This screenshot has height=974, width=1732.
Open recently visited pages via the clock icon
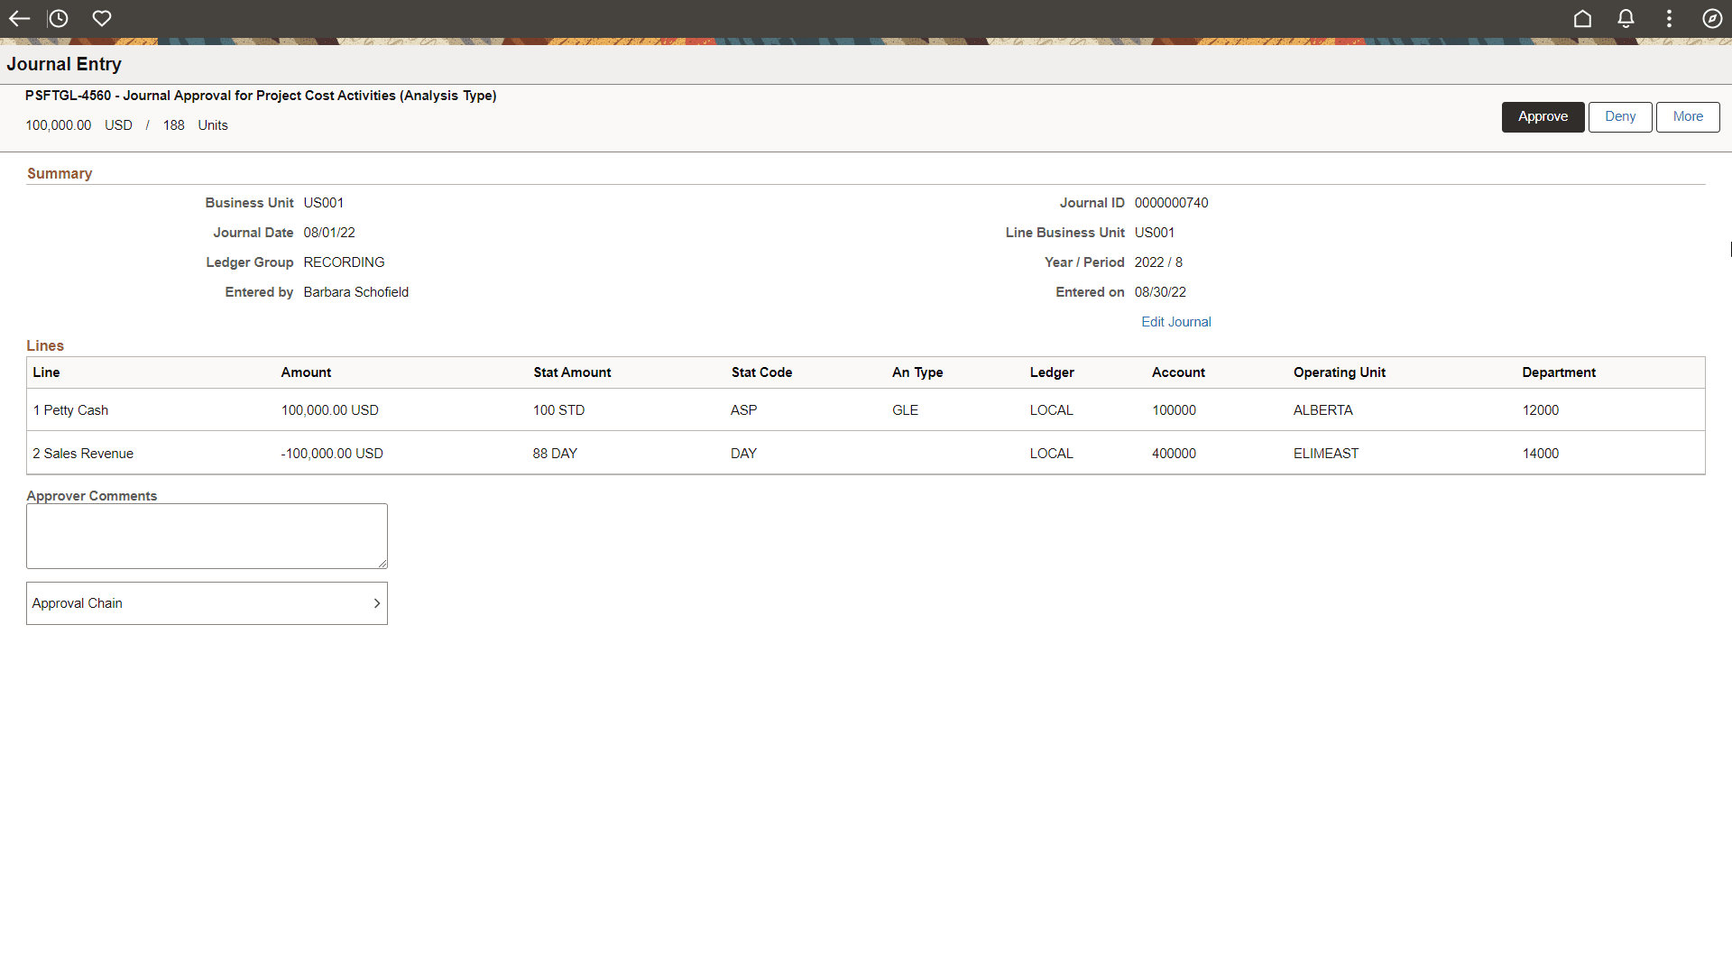point(58,18)
